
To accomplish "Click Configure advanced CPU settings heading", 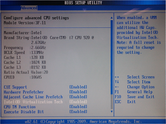I will click(x=36, y=18).
